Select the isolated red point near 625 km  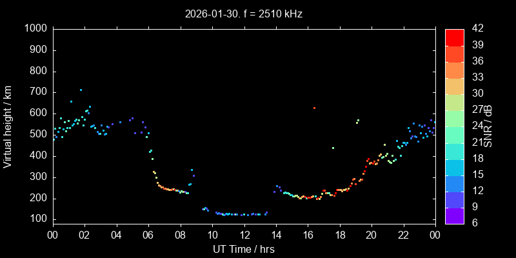pos(314,108)
